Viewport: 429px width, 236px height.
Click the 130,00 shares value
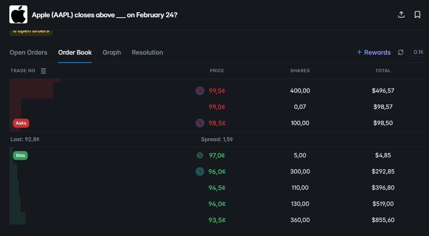coord(300,204)
